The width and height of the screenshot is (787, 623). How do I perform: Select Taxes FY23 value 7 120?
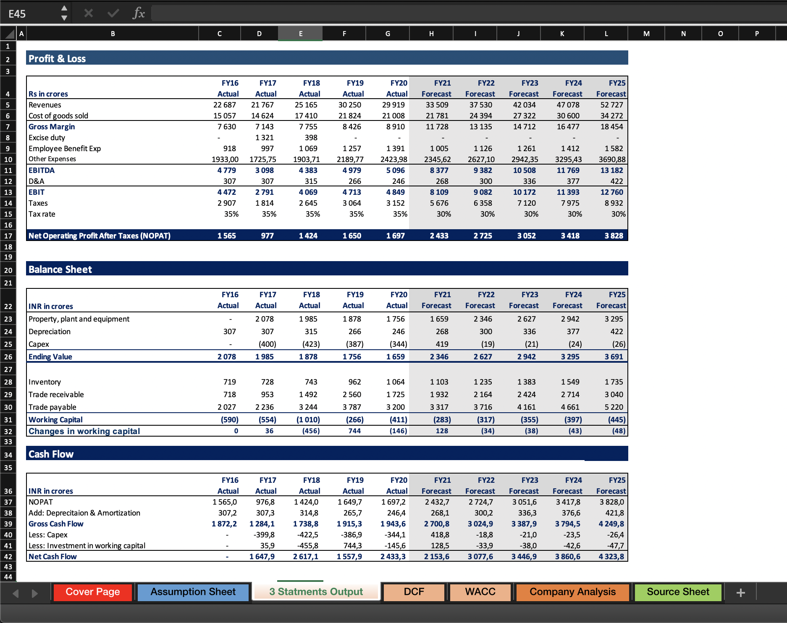coord(527,203)
